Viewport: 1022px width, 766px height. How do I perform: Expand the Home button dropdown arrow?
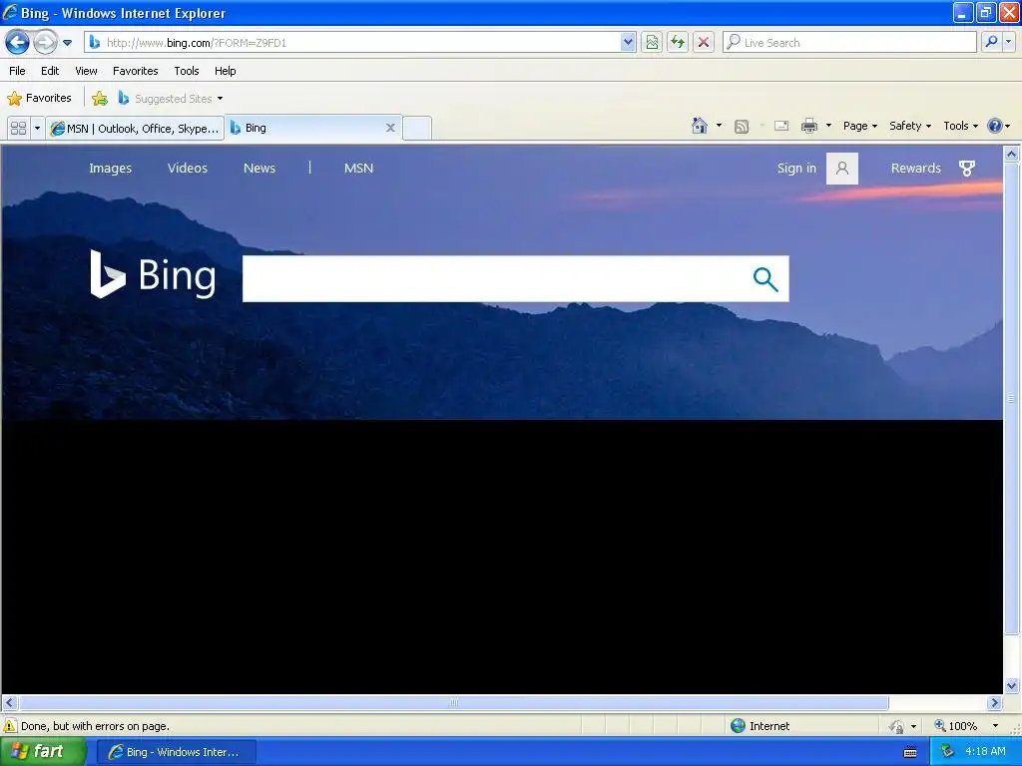coord(719,126)
